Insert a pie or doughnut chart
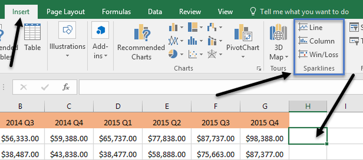 click(176, 54)
